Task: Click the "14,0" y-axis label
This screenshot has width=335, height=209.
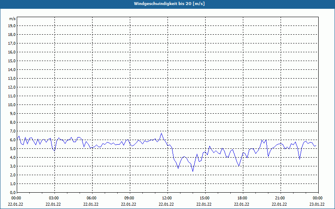Action: pyautogui.click(x=12, y=69)
